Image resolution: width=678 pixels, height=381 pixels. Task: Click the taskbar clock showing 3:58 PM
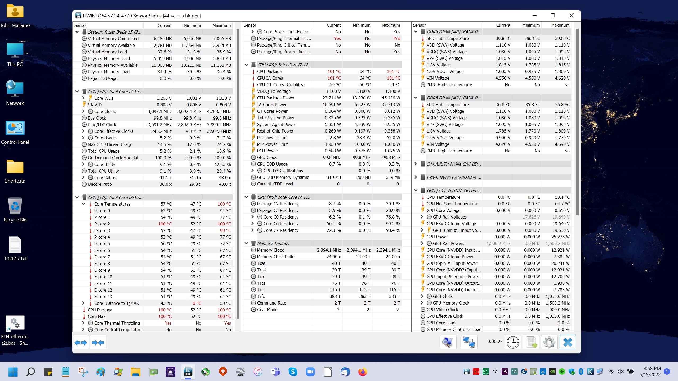650,371
